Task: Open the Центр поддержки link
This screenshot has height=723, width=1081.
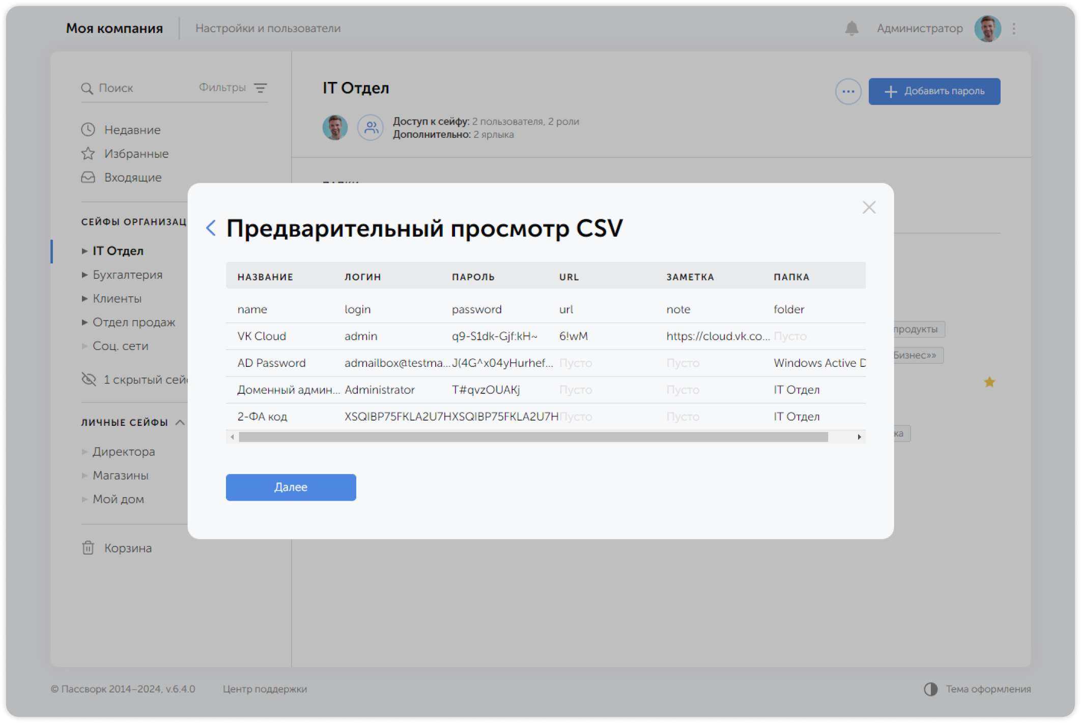Action: (265, 689)
